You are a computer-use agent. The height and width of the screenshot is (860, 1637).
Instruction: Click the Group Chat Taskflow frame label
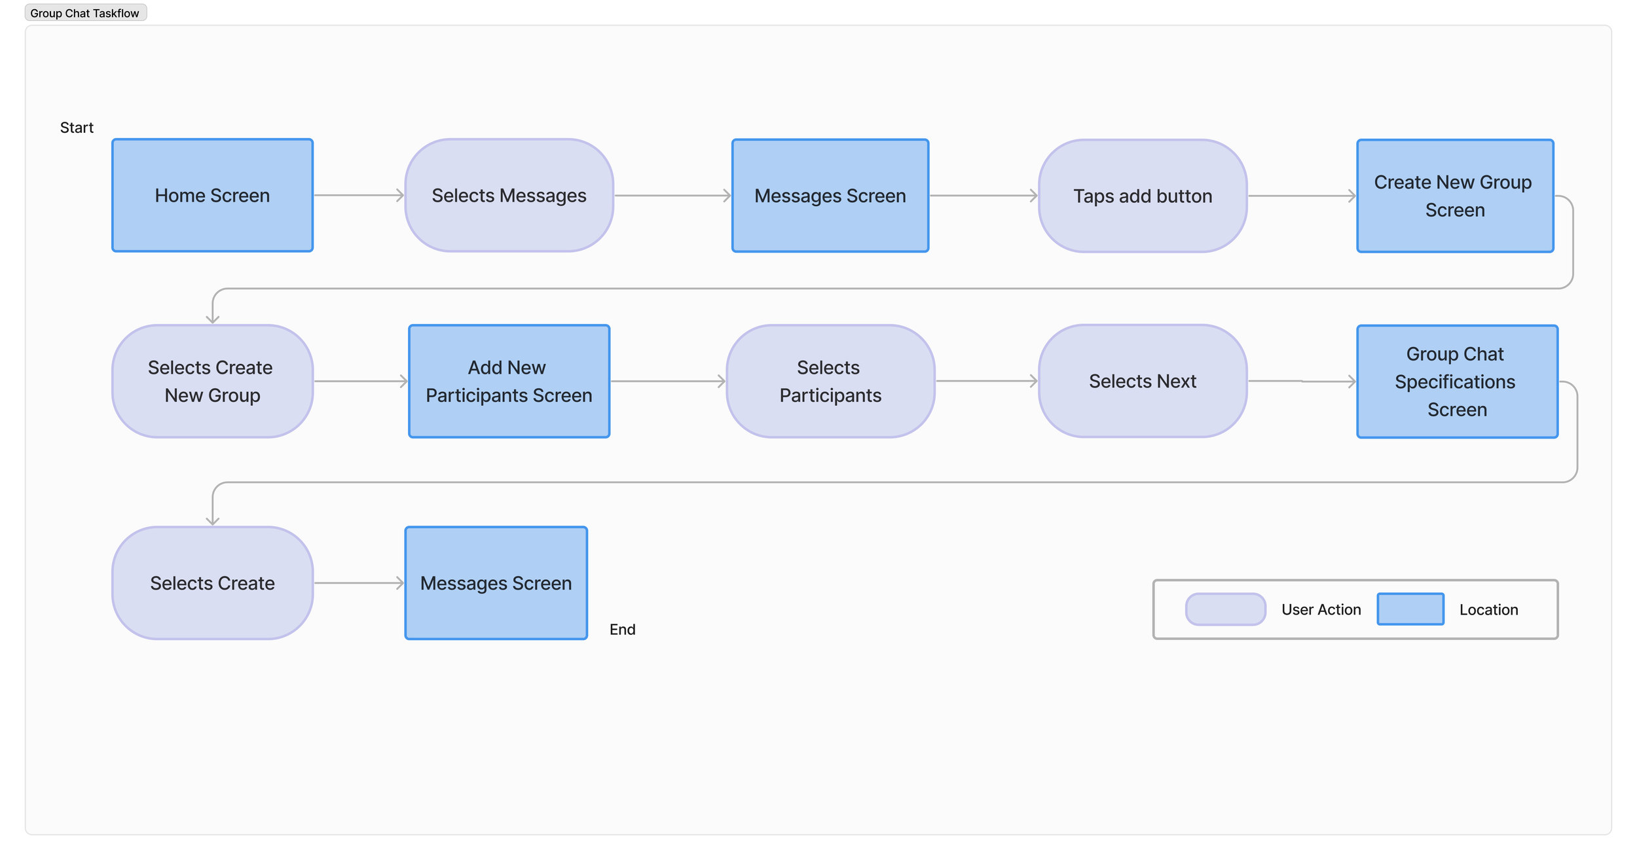[x=85, y=13]
